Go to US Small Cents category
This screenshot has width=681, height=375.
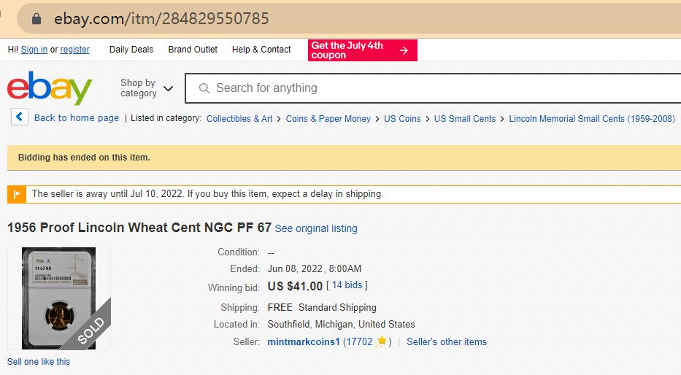(x=465, y=118)
